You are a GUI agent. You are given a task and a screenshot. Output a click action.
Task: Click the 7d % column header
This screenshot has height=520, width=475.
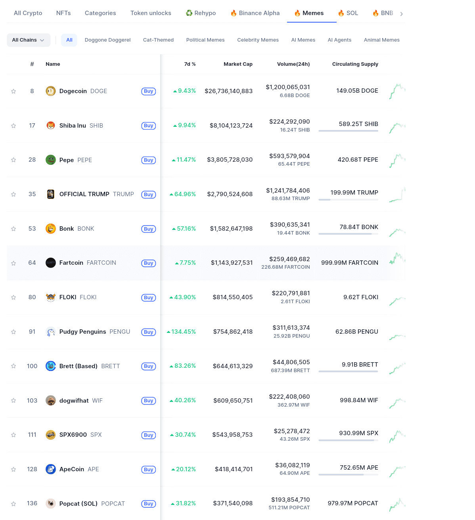[190, 64]
